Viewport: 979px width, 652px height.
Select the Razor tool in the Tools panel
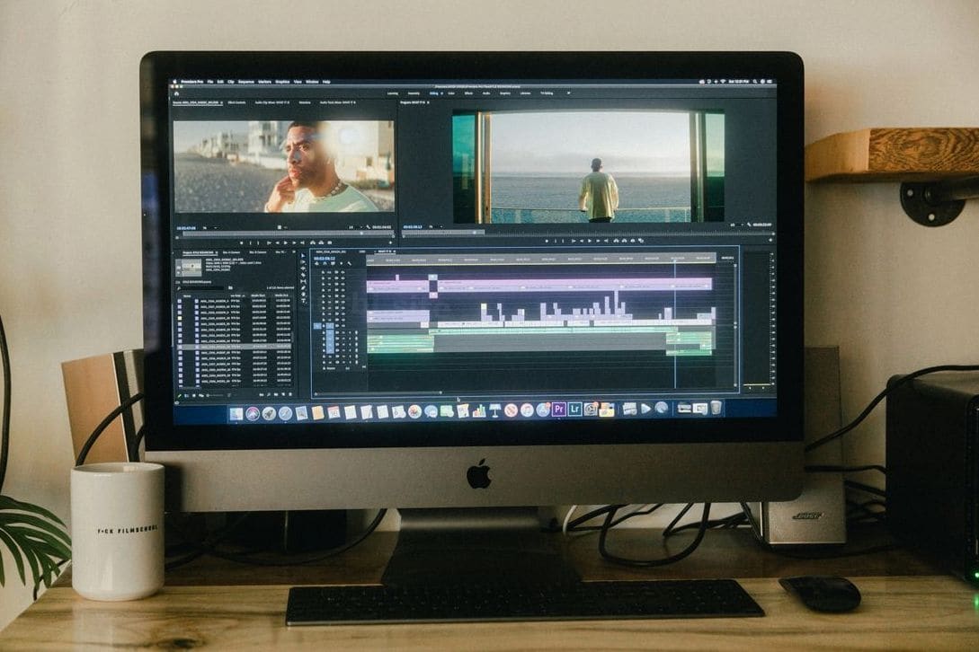coord(304,275)
